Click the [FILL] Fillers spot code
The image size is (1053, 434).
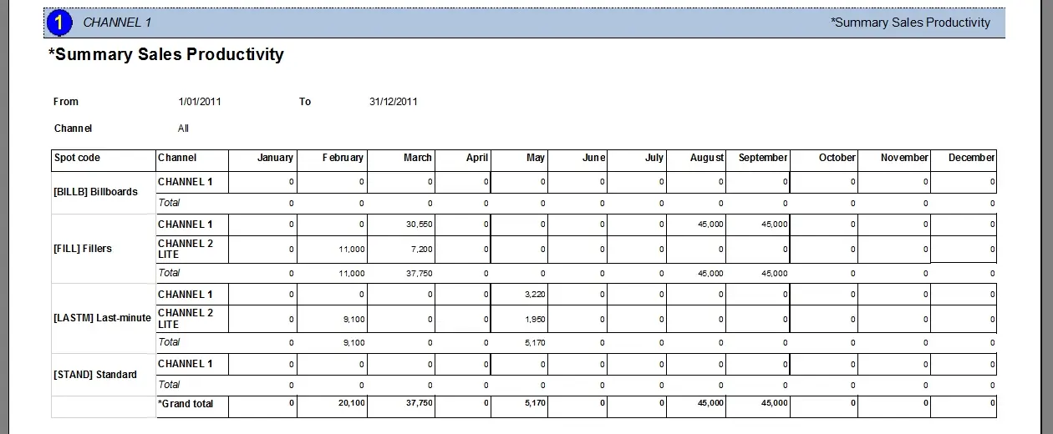[x=83, y=249]
